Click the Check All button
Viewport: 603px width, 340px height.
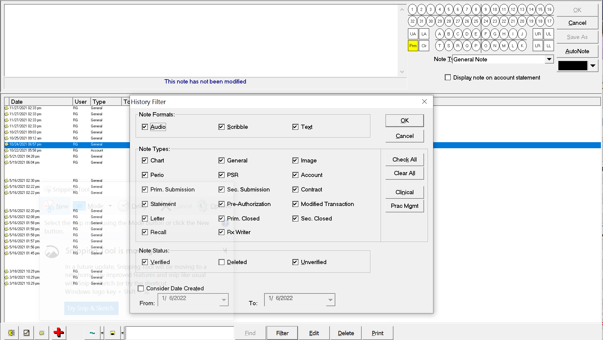pos(404,159)
